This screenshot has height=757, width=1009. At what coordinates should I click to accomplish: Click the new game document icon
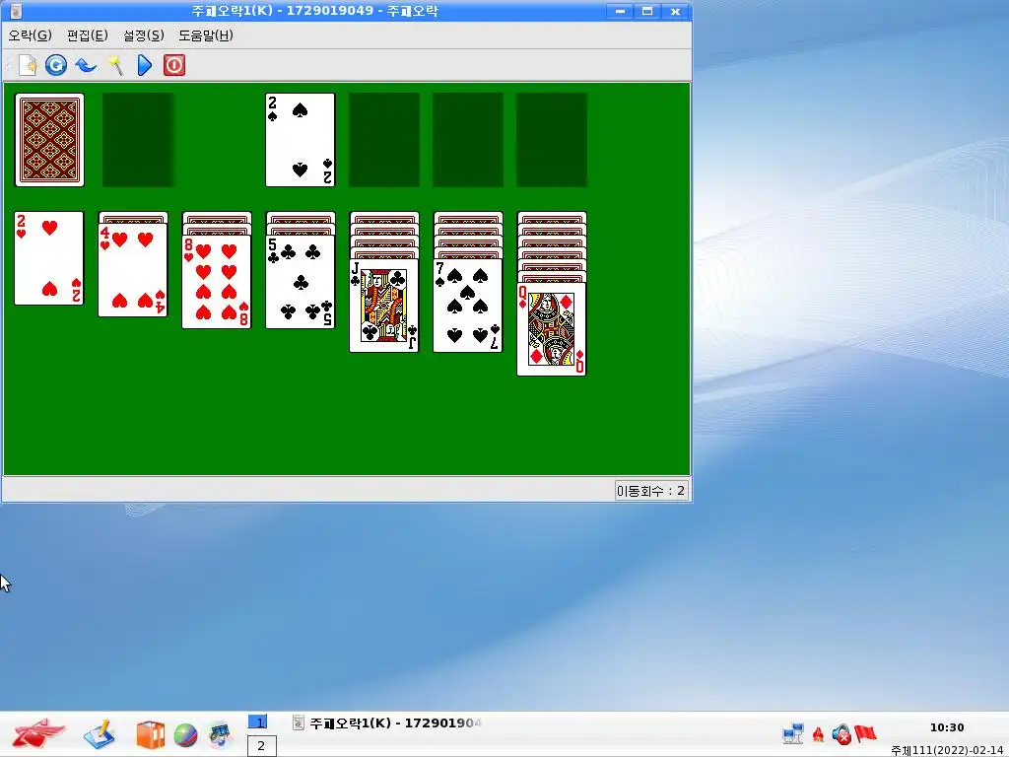point(28,65)
